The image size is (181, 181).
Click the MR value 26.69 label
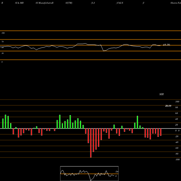[x=168, y=106]
